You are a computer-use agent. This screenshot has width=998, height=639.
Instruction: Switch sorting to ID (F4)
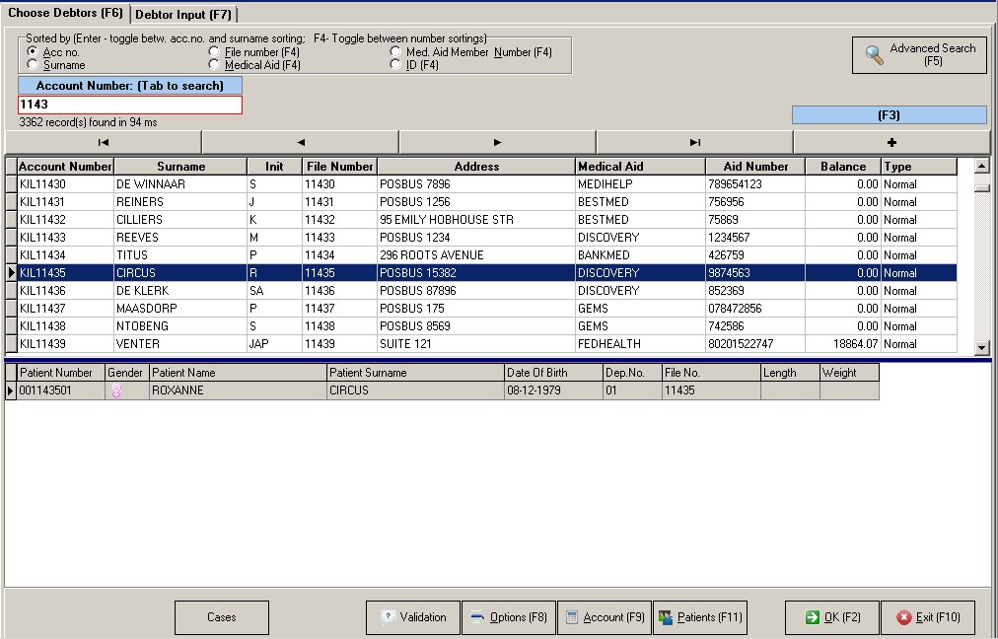pos(396,64)
